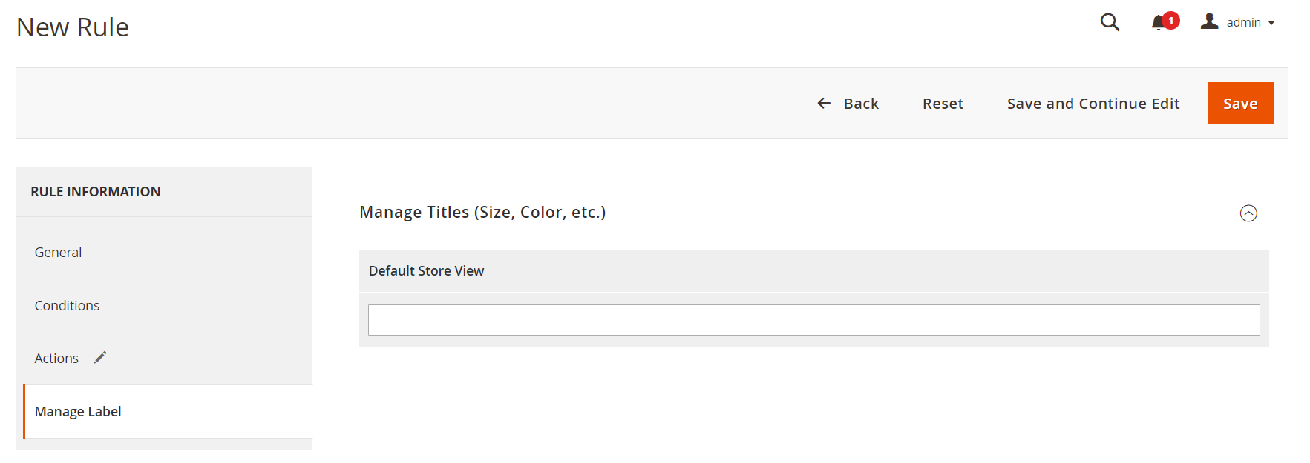Click the Manage Titles section heading
Screen dimensions: 1310x463
(482, 213)
